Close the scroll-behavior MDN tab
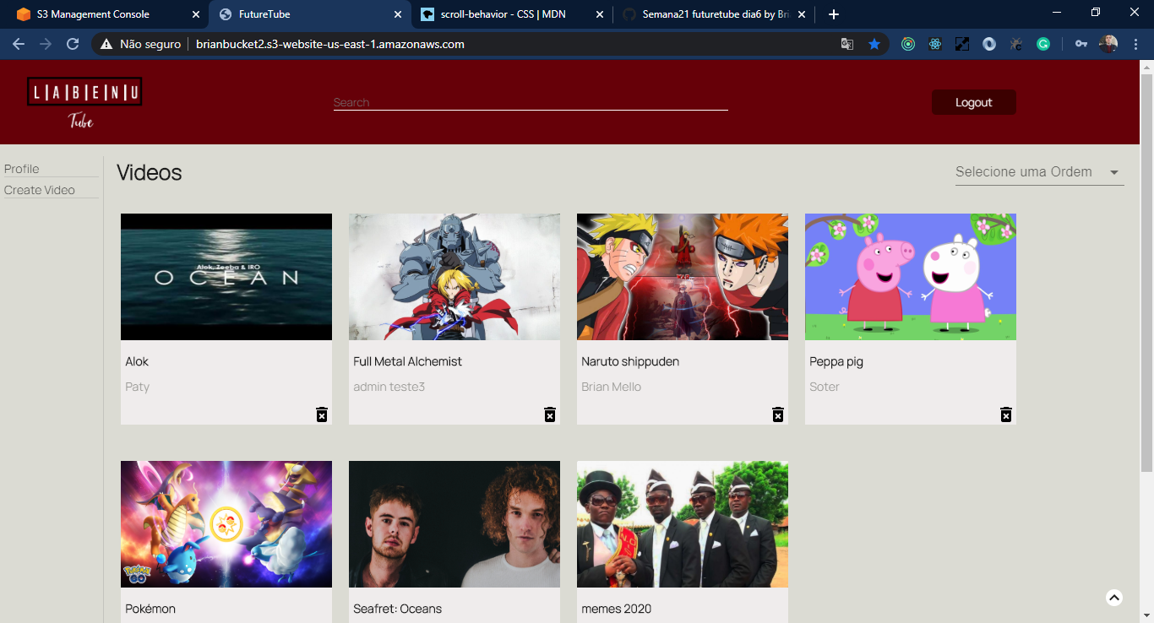The width and height of the screenshot is (1154, 623). [x=600, y=14]
